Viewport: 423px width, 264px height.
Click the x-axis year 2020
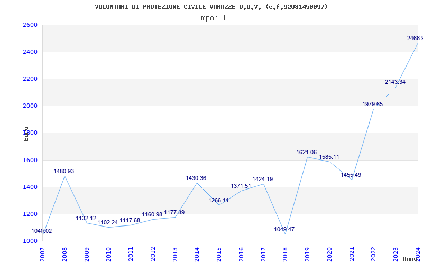pyautogui.click(x=329, y=254)
